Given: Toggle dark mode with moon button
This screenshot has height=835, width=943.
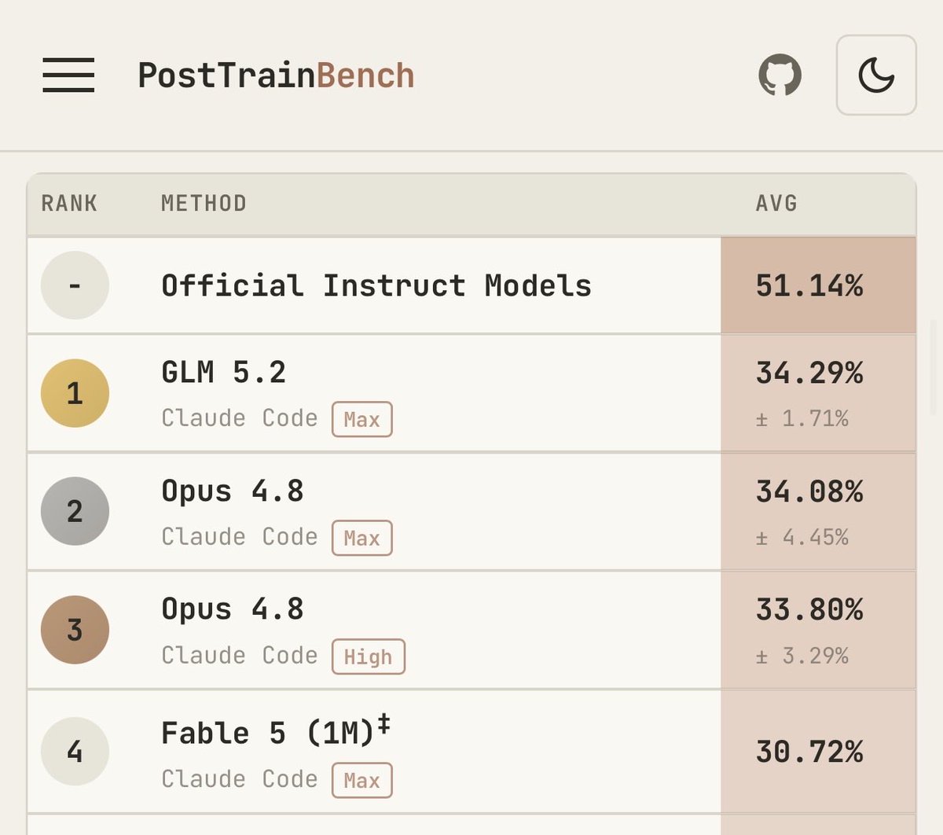Looking at the screenshot, I should [876, 75].
